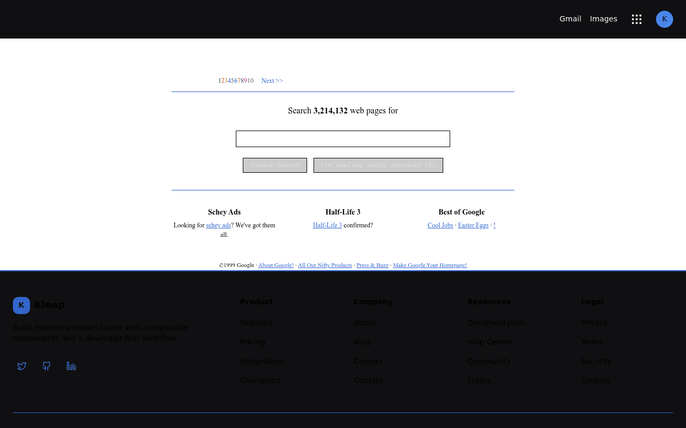The width and height of the screenshot is (686, 428).
Task: Open the LinkedIn social icon
Action: tap(71, 366)
